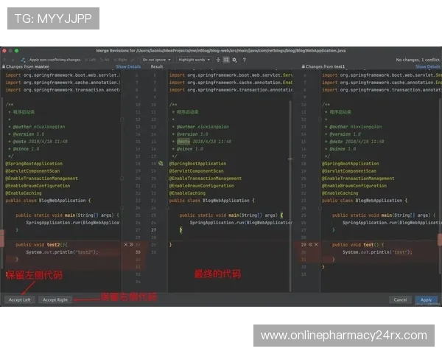The image size is (442, 354).
Task: Accept right test change with arrow icon
Action: point(311,244)
